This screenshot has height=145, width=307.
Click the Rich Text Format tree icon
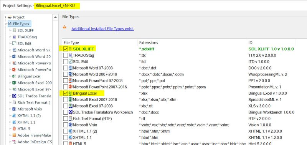coord(14,102)
